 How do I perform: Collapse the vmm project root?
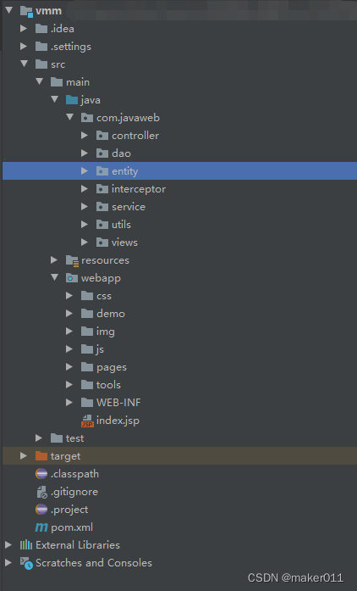9,10
